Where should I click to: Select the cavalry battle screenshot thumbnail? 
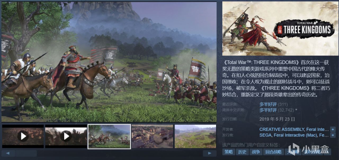pyautogui.click(x=109, y=136)
